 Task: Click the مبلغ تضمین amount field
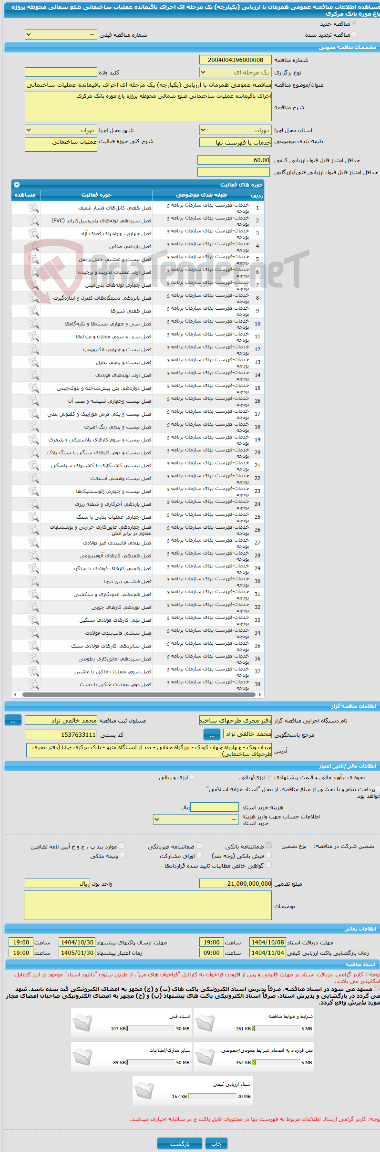click(236, 883)
